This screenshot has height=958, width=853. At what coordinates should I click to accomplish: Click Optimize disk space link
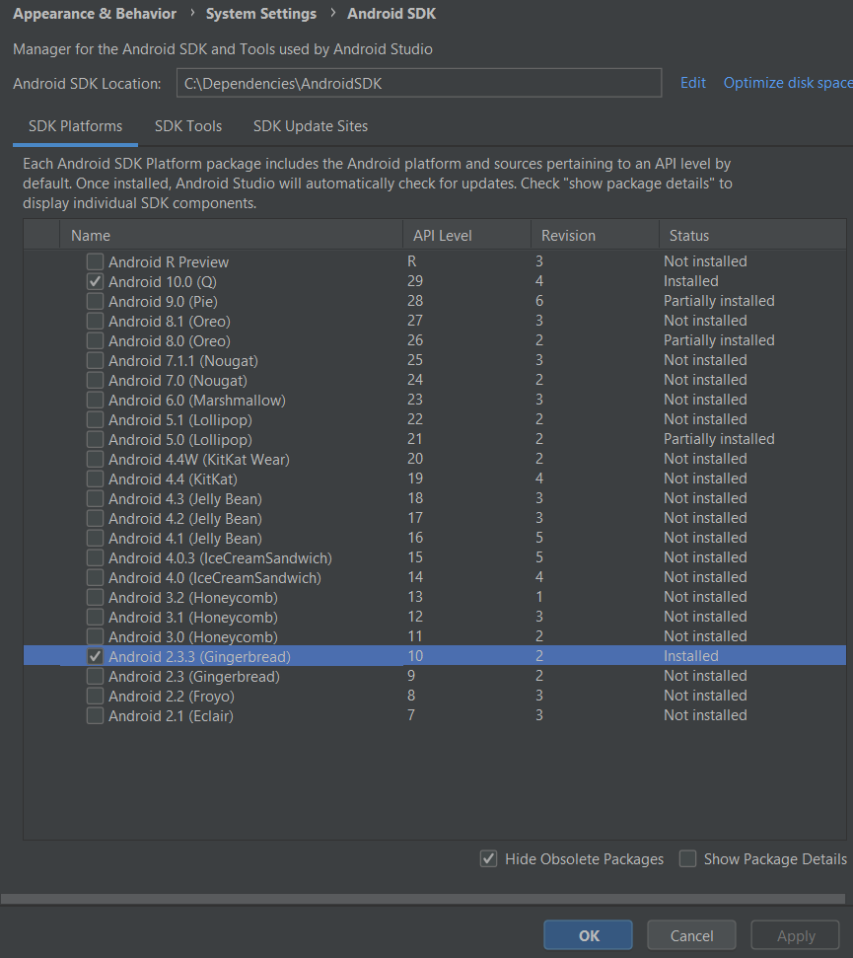(787, 83)
